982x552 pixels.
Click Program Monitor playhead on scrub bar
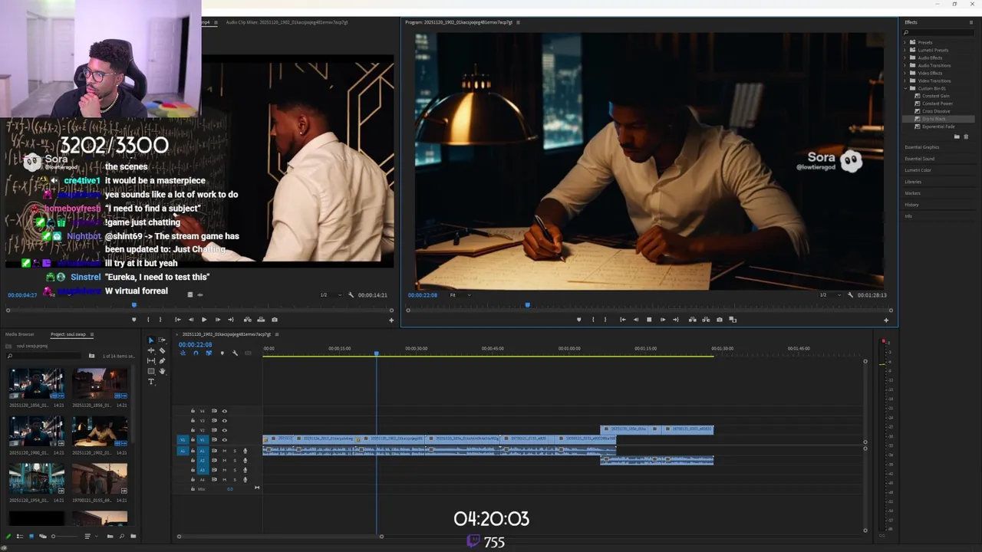coord(527,305)
